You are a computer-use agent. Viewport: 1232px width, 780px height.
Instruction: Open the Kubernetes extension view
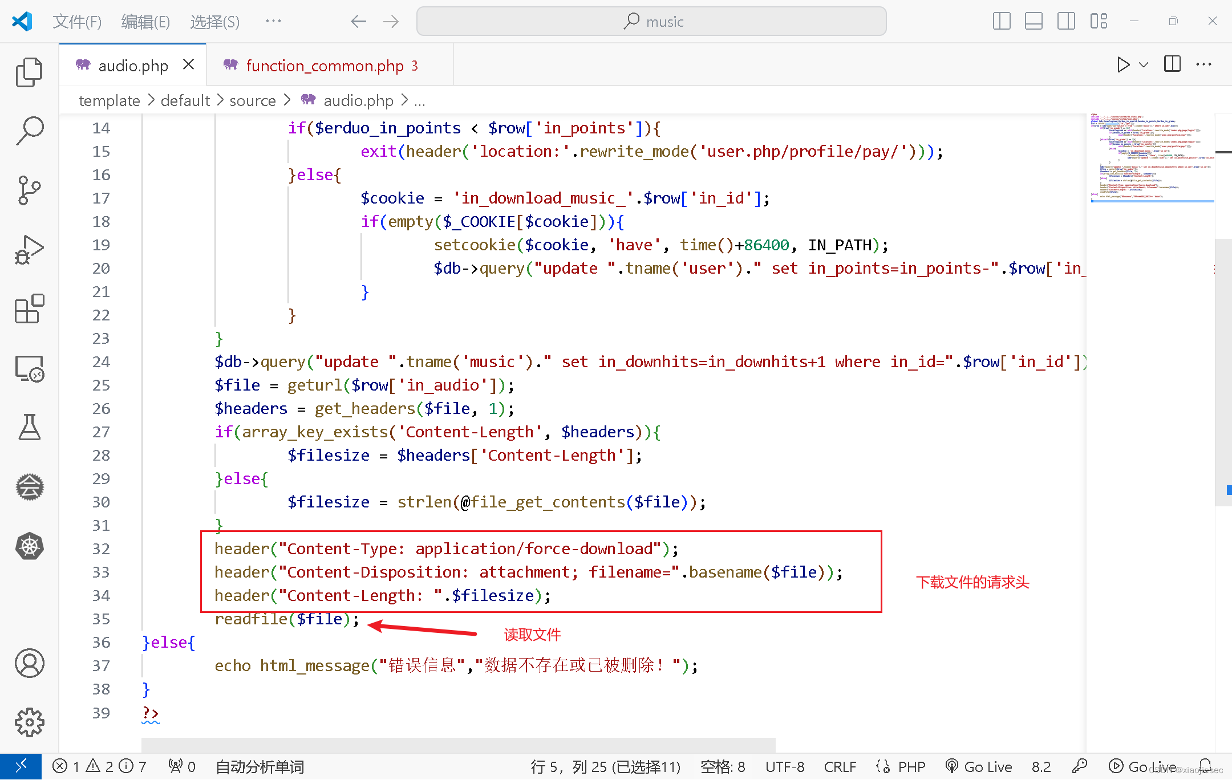pyautogui.click(x=29, y=546)
